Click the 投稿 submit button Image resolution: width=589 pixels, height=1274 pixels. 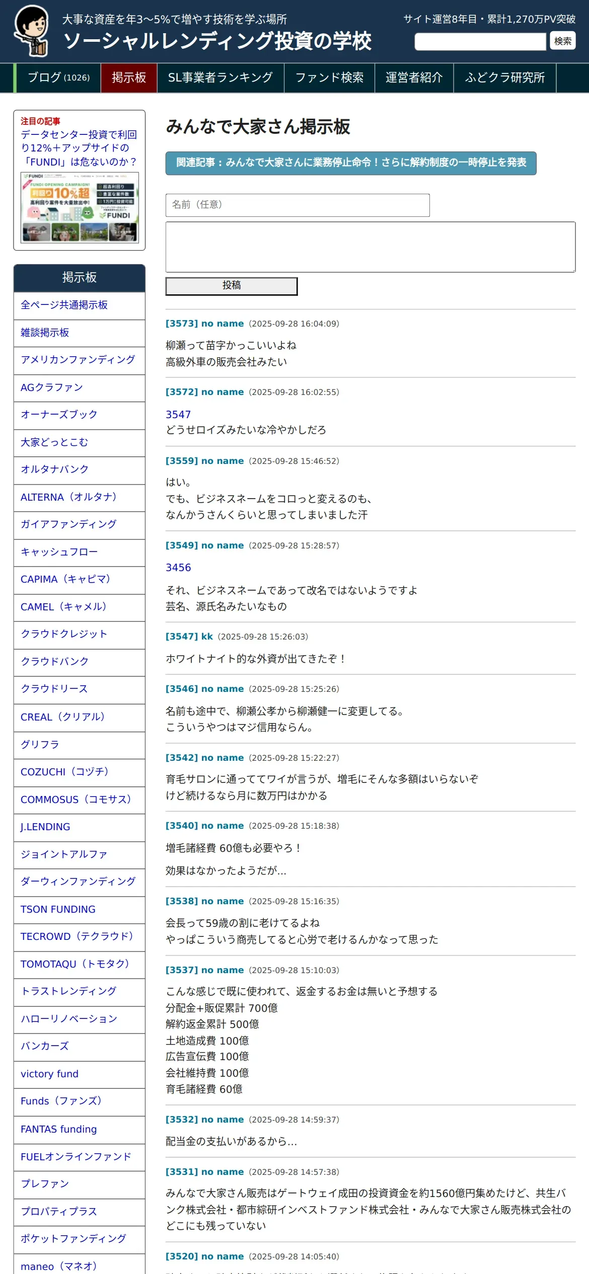[x=232, y=286]
